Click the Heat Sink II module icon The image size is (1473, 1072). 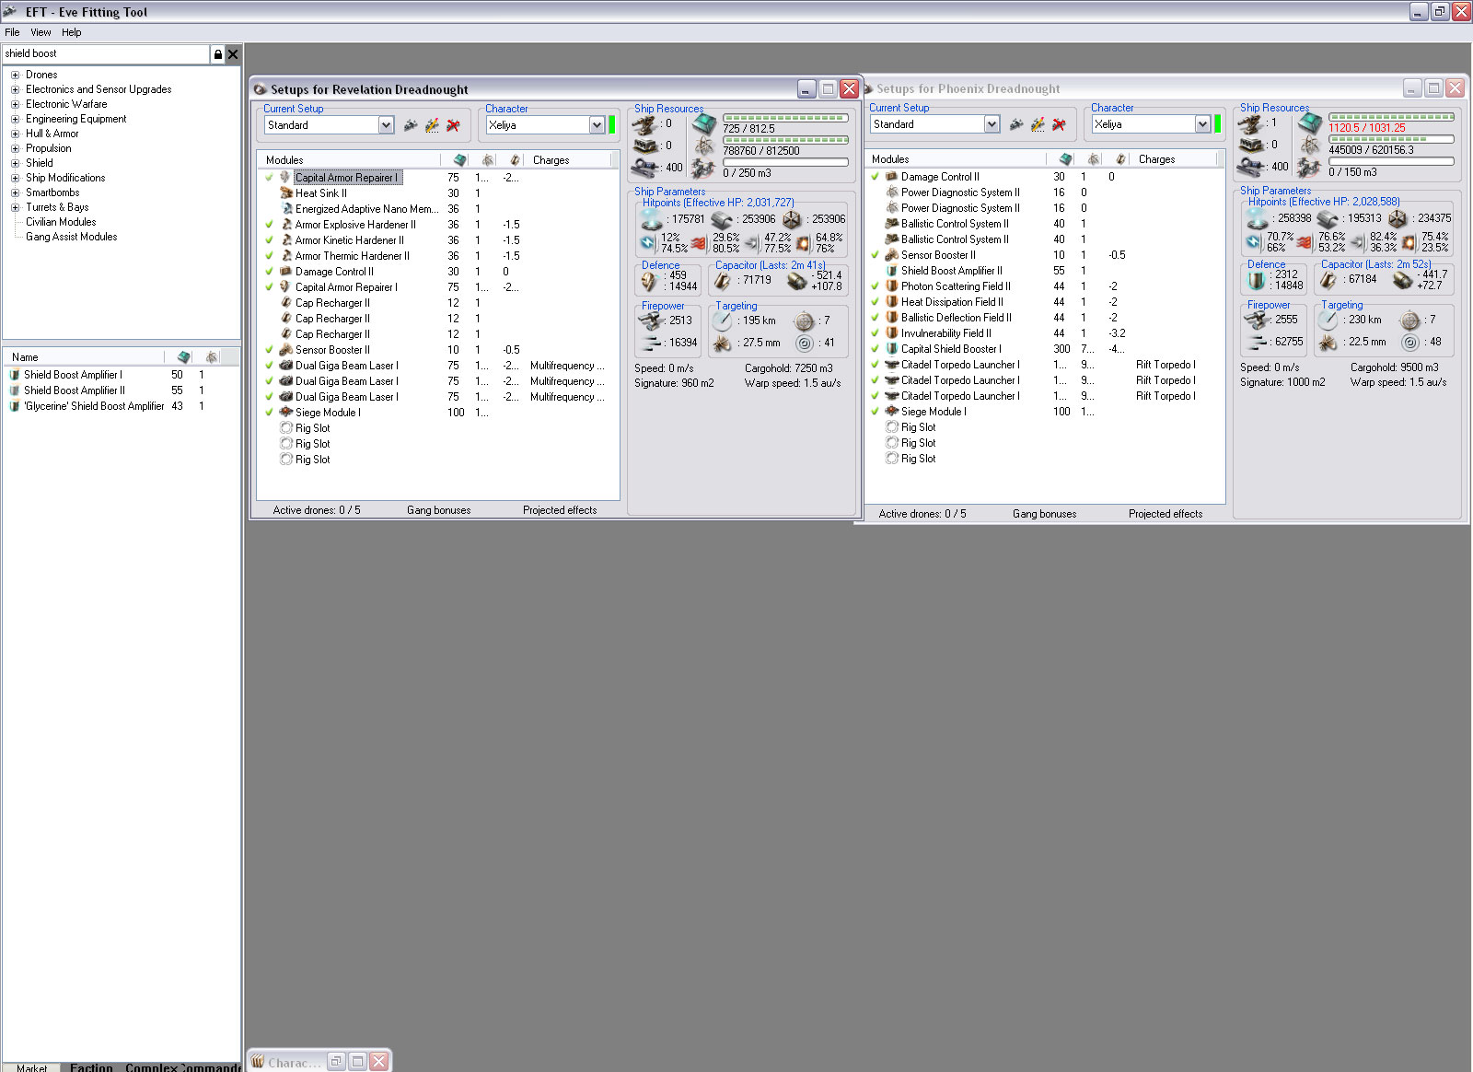[x=286, y=193]
